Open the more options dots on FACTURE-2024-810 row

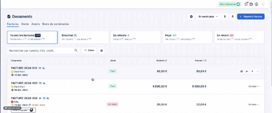pos(258,71)
